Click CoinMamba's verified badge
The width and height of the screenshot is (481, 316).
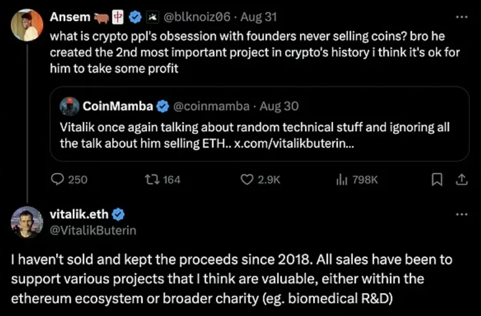[x=163, y=105]
